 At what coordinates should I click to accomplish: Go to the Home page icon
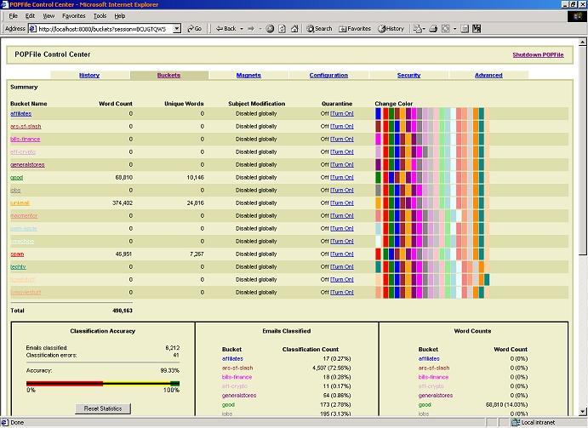pos(294,29)
